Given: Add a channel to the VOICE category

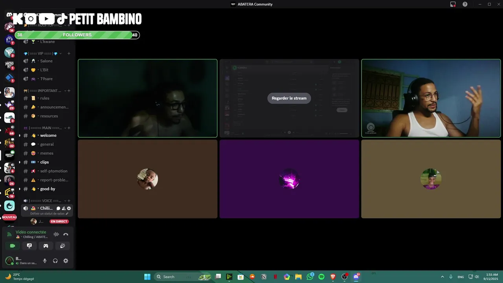Looking at the screenshot, I should pyautogui.click(x=69, y=201).
